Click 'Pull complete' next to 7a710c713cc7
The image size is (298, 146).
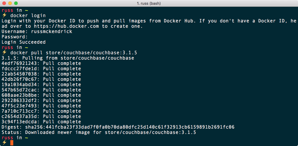click(62, 111)
